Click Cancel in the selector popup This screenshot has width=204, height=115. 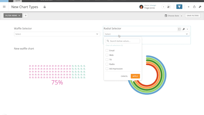124,76
